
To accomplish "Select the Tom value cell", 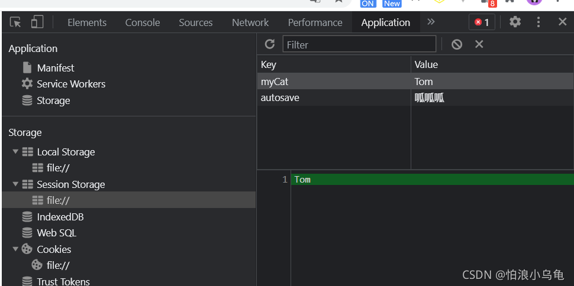I will (x=492, y=81).
